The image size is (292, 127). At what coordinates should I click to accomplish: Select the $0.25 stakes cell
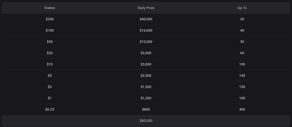50,110
